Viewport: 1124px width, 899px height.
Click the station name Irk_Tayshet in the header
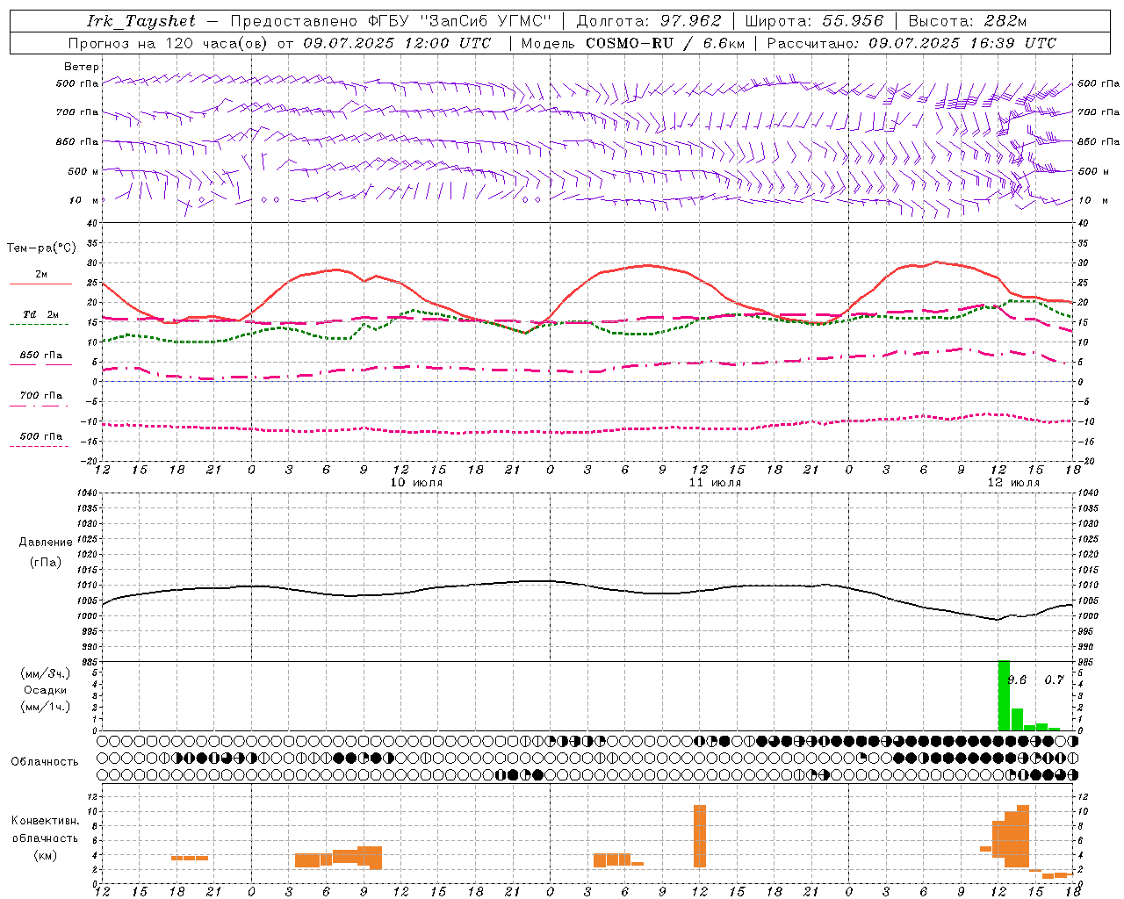[x=141, y=21]
